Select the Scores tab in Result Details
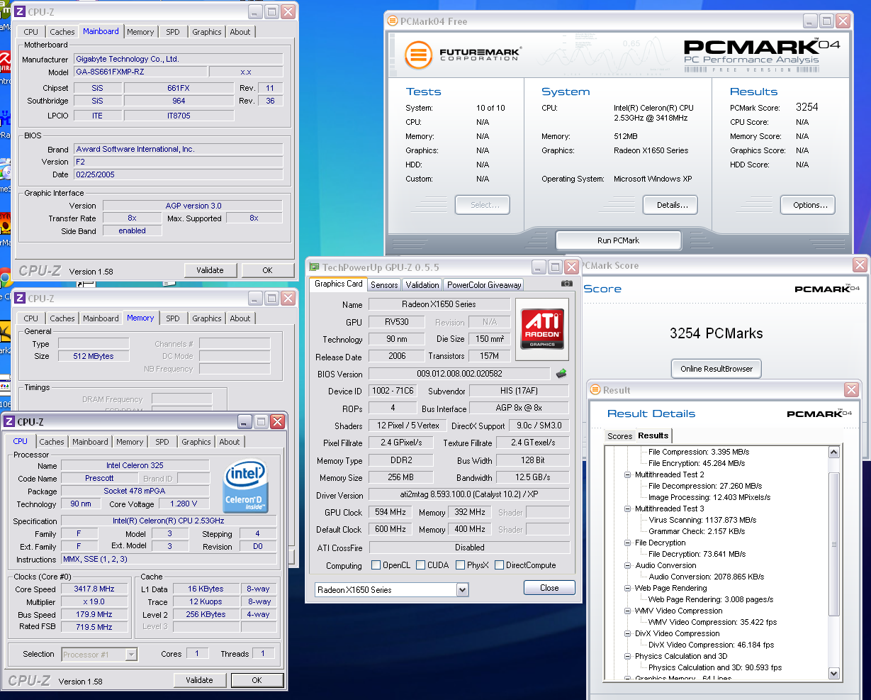The height and width of the screenshot is (700, 871). click(x=619, y=436)
